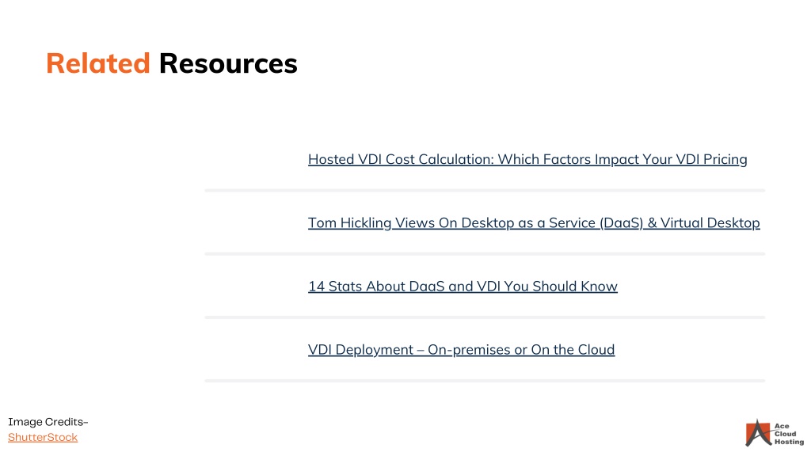Click divider line below 14 Stats link

485,317
